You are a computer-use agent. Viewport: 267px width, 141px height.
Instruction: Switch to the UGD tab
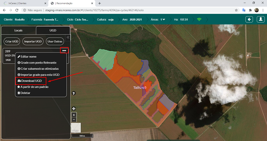[x=53, y=31]
